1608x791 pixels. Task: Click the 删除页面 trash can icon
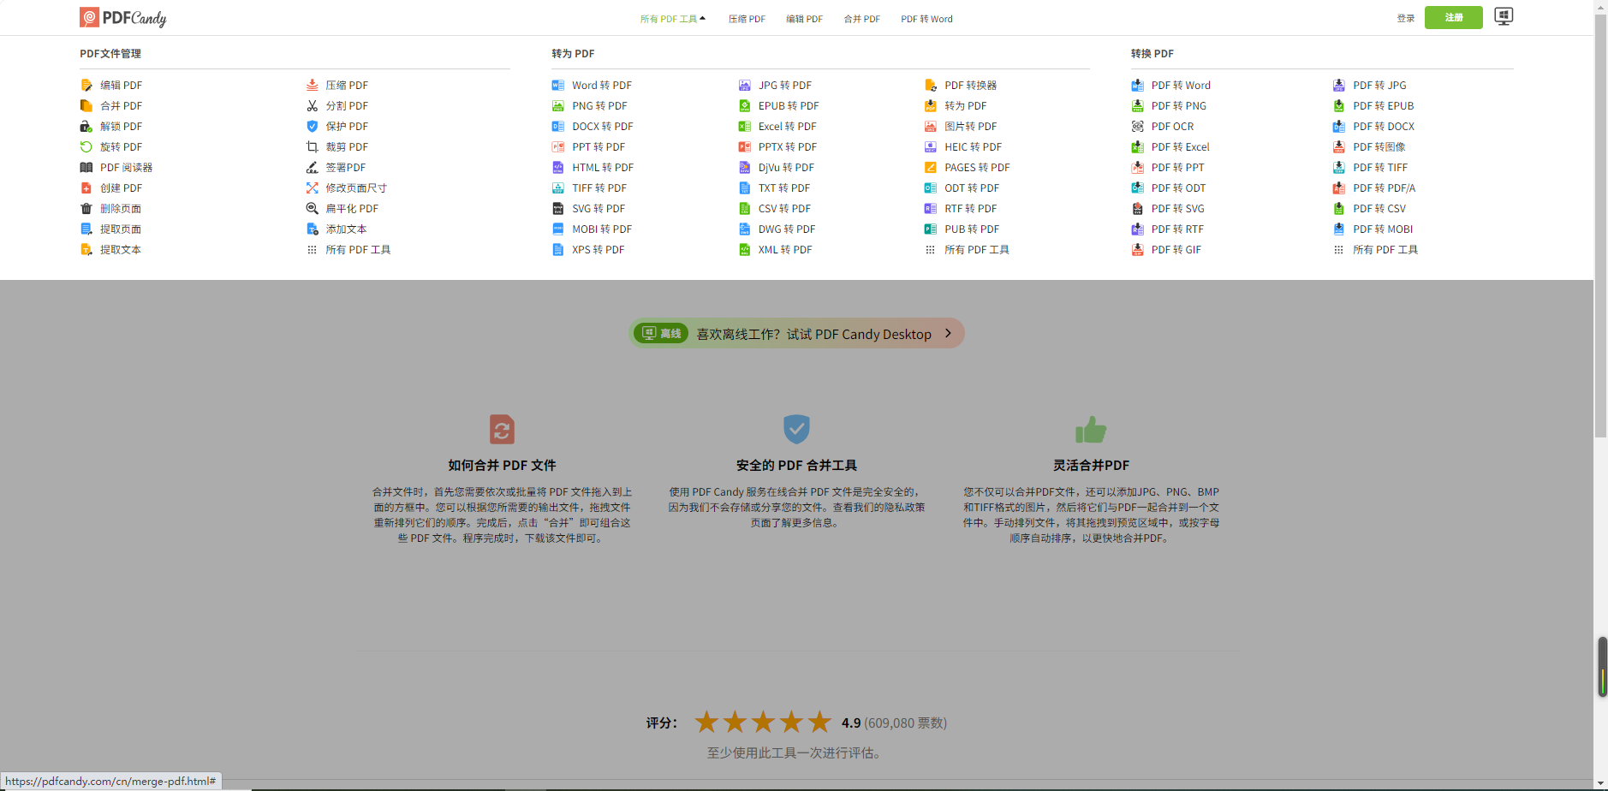coord(86,209)
